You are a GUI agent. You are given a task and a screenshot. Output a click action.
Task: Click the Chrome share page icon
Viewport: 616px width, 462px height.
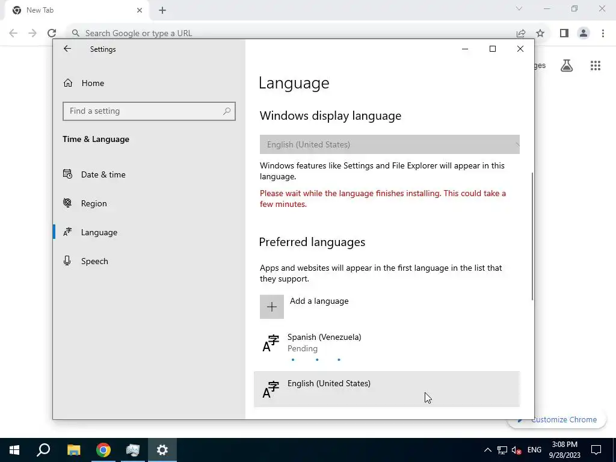(x=521, y=33)
